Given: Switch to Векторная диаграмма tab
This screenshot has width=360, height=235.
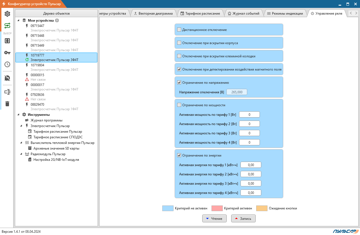Looking at the screenshot, I should pyautogui.click(x=153, y=13).
